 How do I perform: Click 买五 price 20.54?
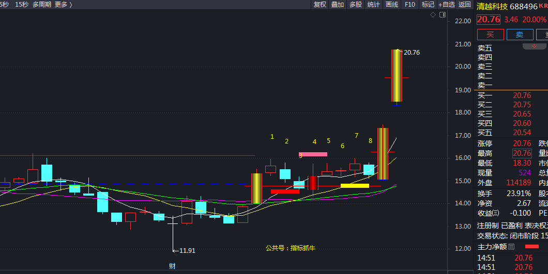(522, 133)
